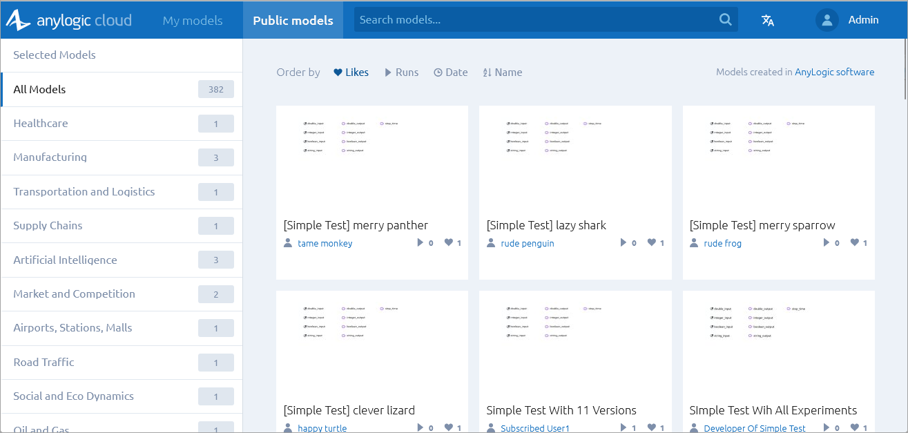Open the merry panther model thumbnail
This screenshot has height=433, width=908.
[x=372, y=159]
